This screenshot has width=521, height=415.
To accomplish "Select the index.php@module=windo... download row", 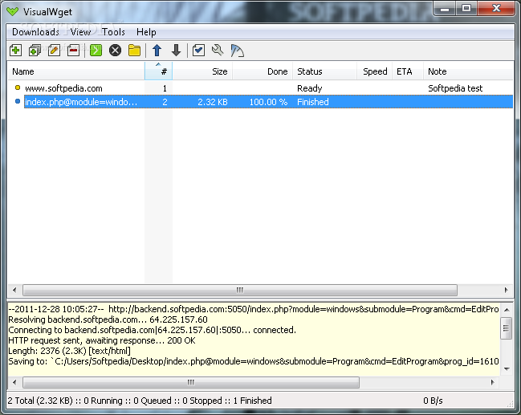I will [x=260, y=102].
